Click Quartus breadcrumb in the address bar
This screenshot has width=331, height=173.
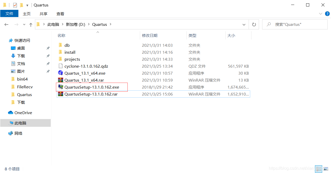99,25
